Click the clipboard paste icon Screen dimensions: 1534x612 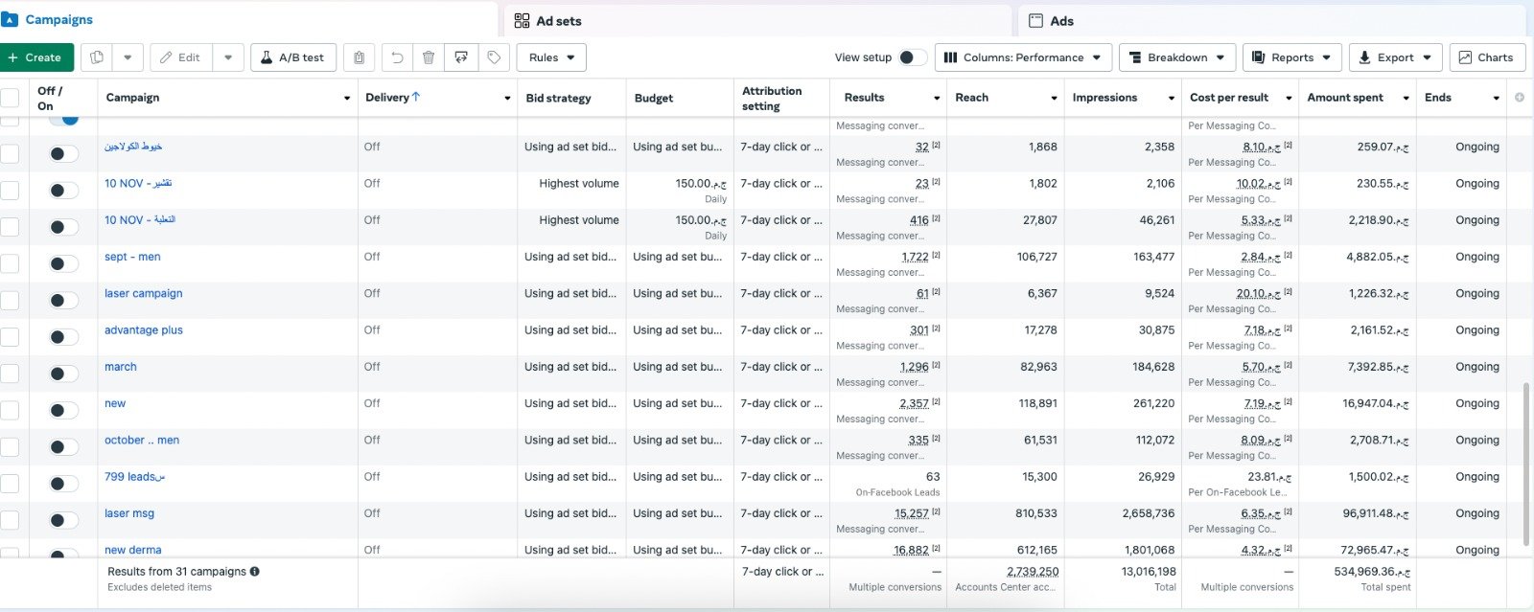(x=359, y=57)
